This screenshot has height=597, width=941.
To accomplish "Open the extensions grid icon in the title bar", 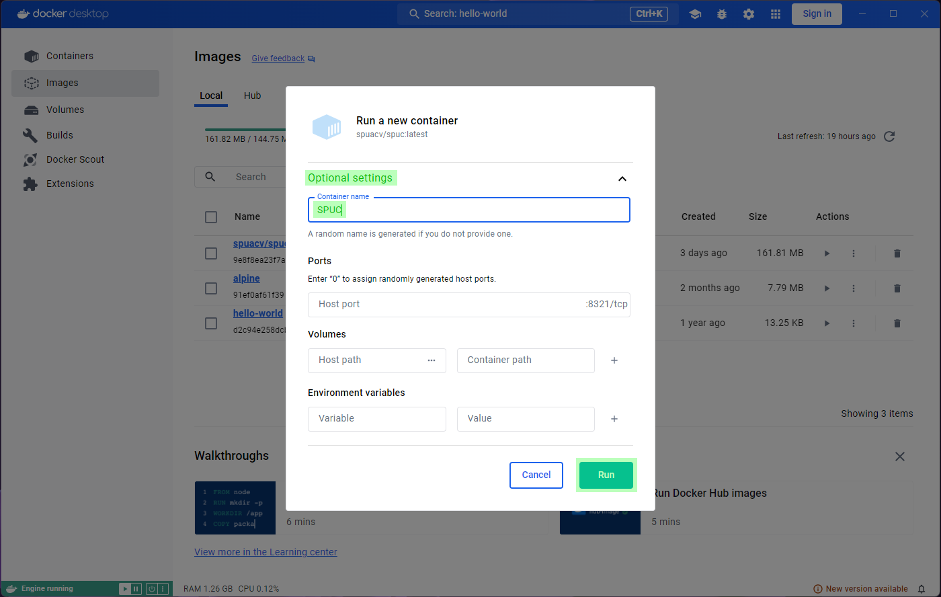I will pos(776,13).
